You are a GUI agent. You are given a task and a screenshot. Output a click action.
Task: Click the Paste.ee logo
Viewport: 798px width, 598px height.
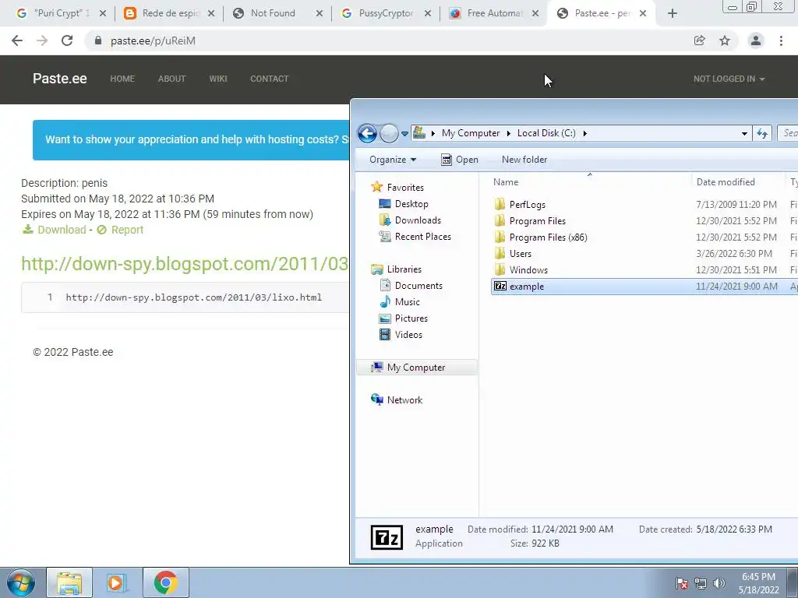point(59,79)
